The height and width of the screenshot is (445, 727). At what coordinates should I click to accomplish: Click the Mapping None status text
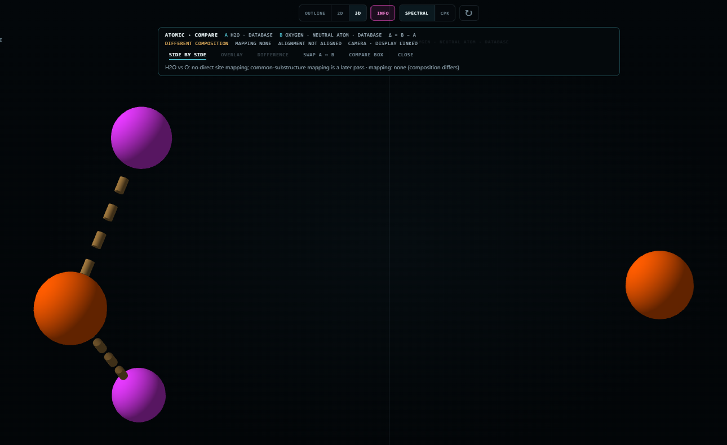253,43
